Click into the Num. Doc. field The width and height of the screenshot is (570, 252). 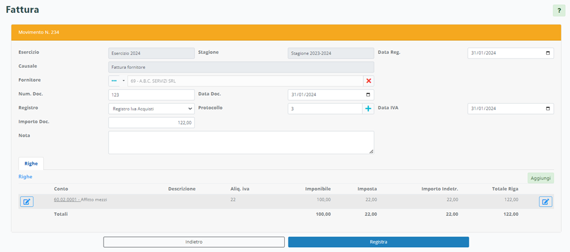coord(151,95)
